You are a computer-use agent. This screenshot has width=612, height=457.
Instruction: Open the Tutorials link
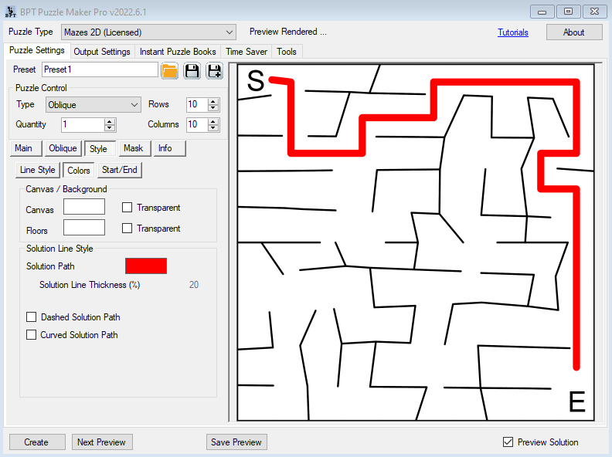coord(513,32)
